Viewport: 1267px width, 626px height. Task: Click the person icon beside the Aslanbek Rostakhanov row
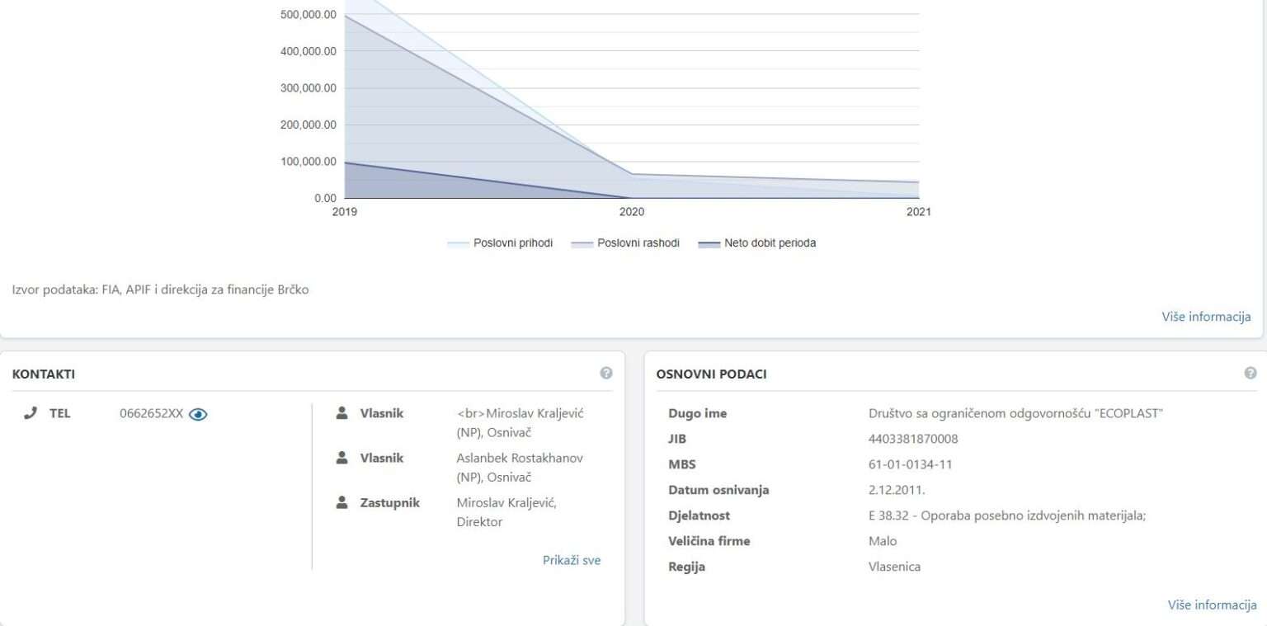342,458
